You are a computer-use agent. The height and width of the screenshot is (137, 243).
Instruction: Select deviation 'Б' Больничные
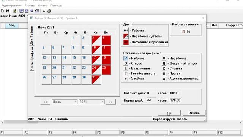coord(125,68)
